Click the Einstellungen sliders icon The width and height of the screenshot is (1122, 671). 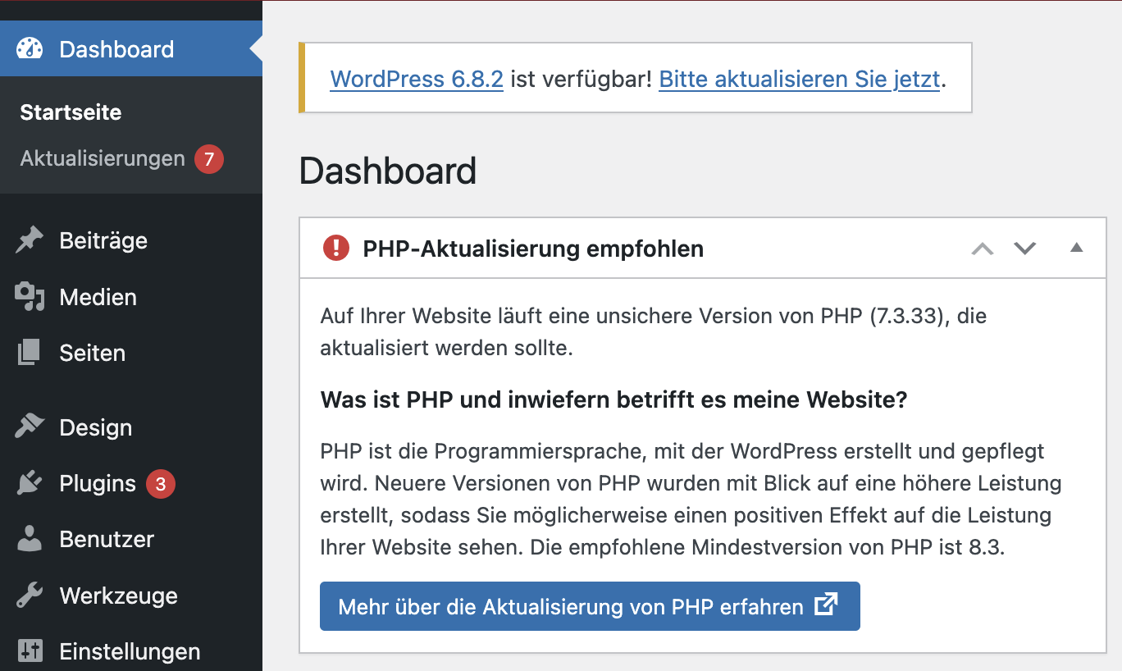[x=30, y=651]
